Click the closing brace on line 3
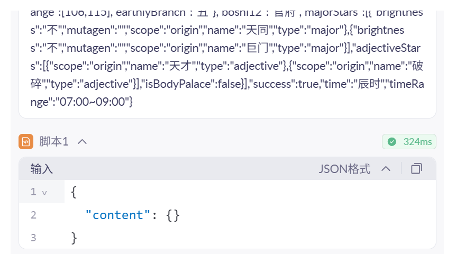The height and width of the screenshot is (254, 456). click(x=74, y=238)
